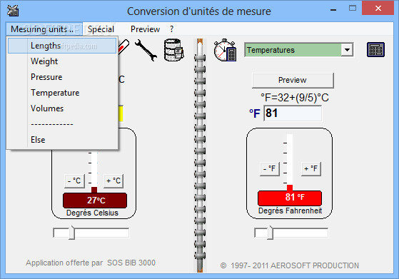The height and width of the screenshot is (279, 399).
Task: Click the Celsius slider thumb
Action: click(72, 233)
